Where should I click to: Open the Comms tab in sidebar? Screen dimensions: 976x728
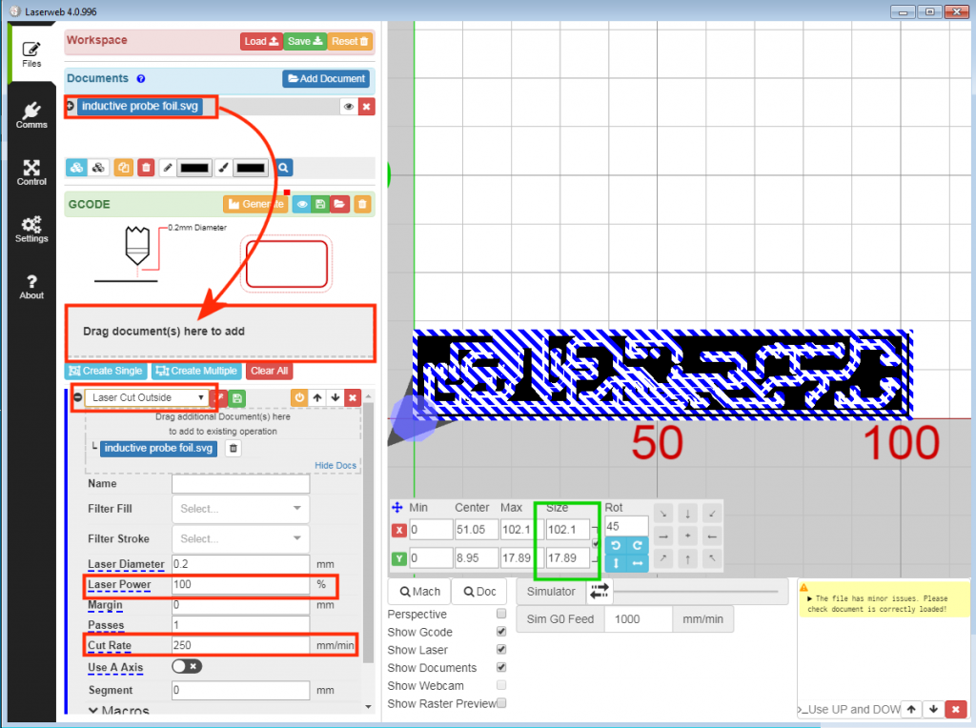click(x=31, y=115)
